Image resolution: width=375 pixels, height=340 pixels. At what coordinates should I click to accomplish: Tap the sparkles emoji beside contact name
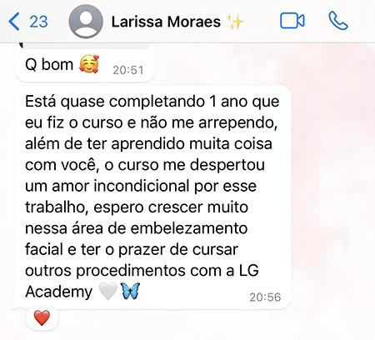tap(235, 22)
